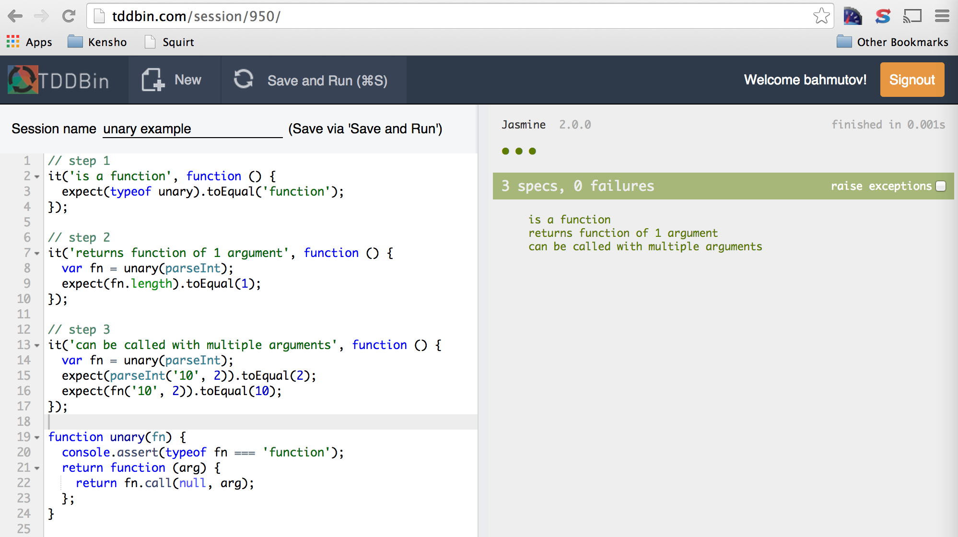Click the Signout button
The height and width of the screenshot is (537, 958).
[x=911, y=80]
